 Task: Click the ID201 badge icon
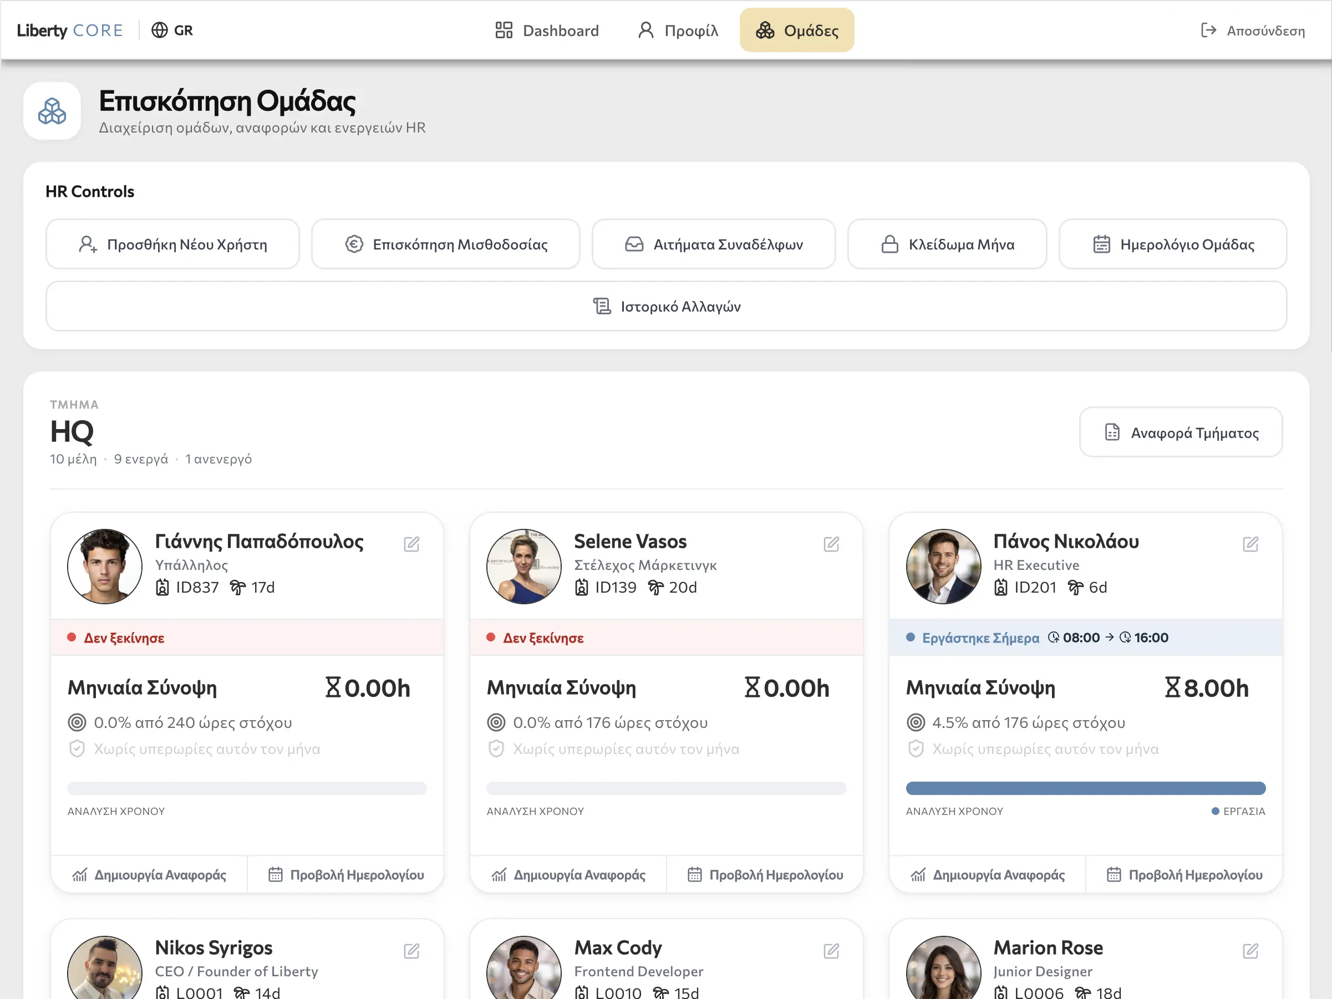click(x=1001, y=587)
